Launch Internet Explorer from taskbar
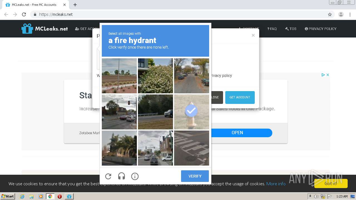This screenshot has width=356, height=200. click(x=22, y=196)
